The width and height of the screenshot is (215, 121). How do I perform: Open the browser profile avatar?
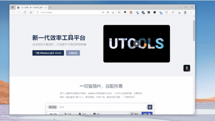tap(185, 12)
